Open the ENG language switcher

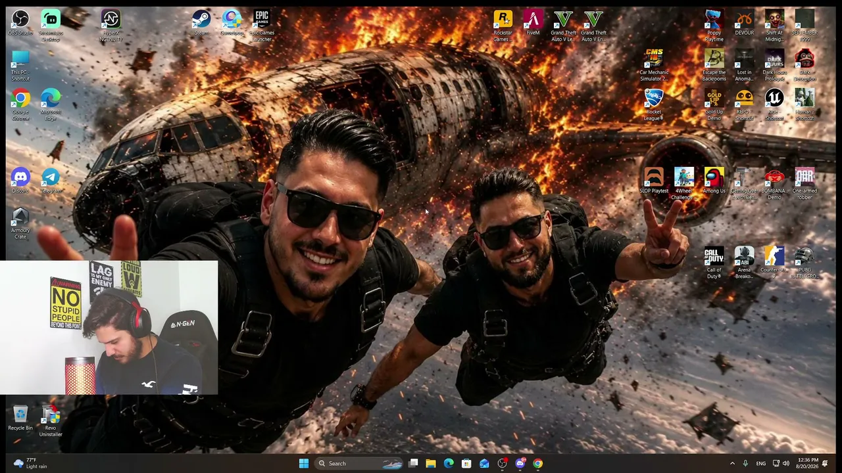tap(761, 463)
